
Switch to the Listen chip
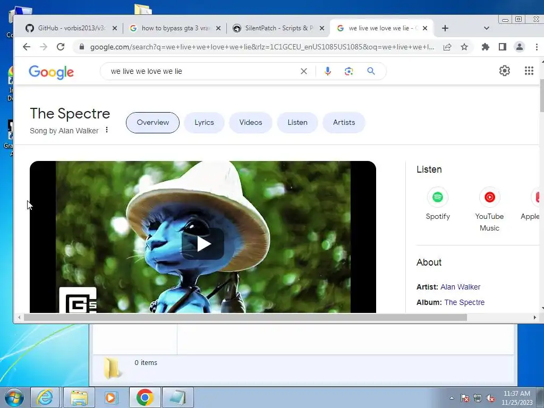297,123
